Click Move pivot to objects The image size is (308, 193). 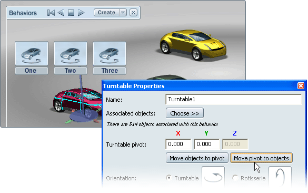click(261, 158)
